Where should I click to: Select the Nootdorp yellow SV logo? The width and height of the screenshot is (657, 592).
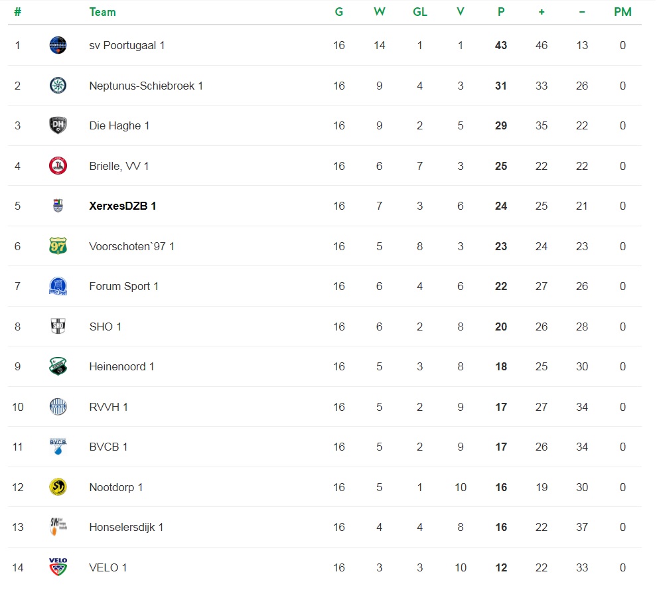tap(58, 487)
